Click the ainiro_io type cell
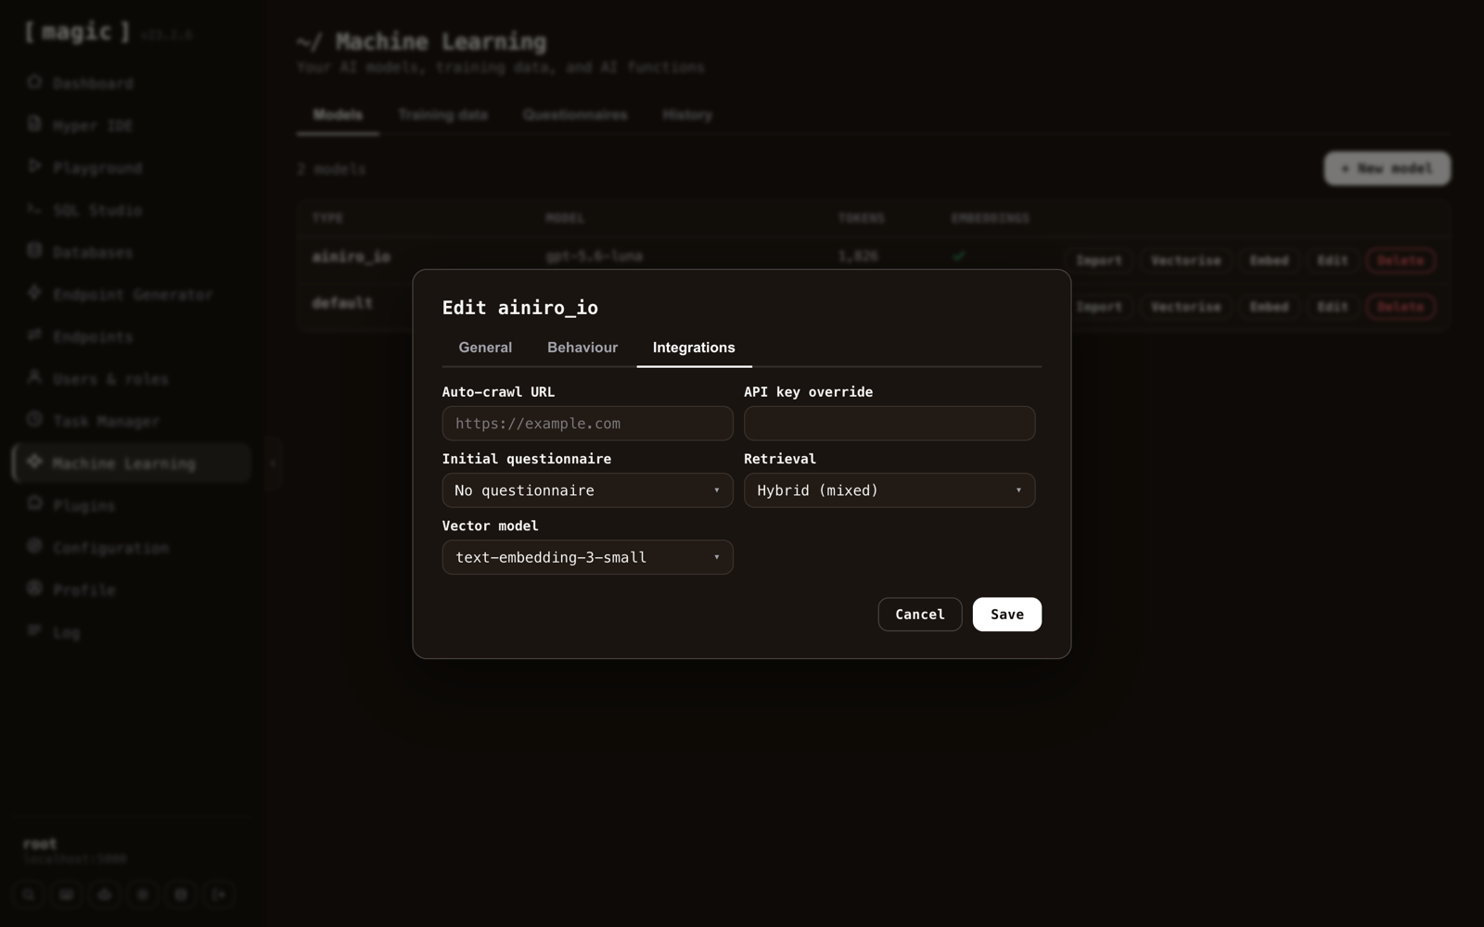1484x927 pixels. [x=352, y=257]
